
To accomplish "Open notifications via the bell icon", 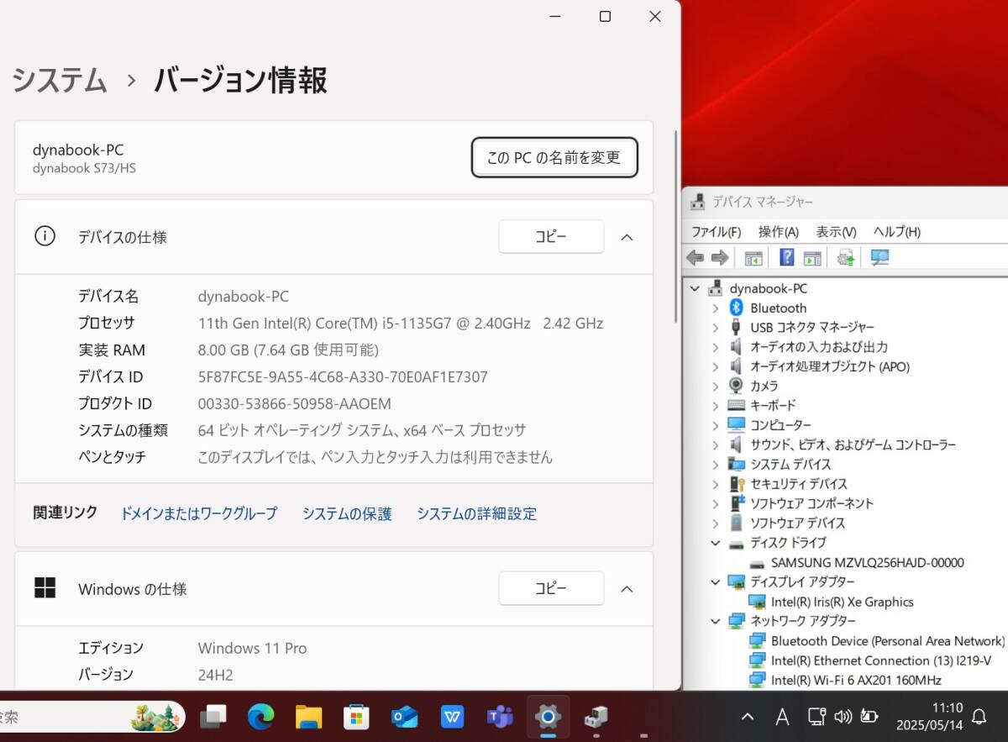I will [979, 716].
